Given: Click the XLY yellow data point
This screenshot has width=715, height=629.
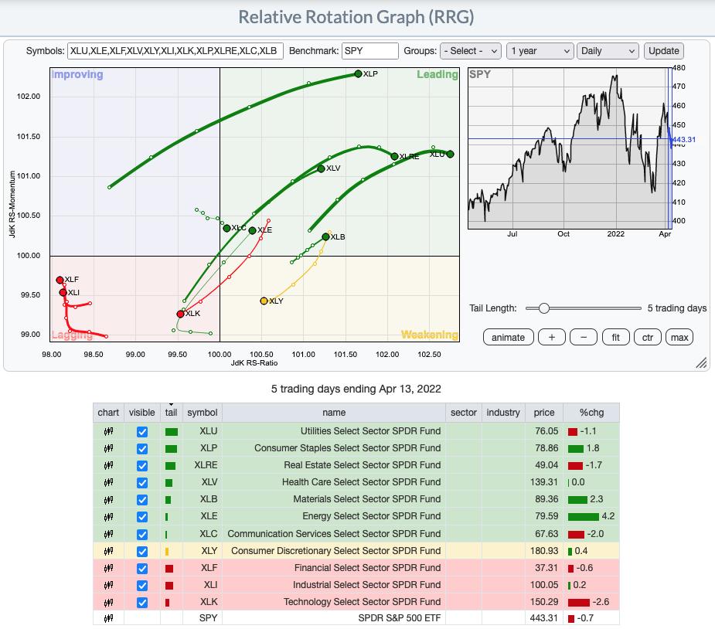Looking at the screenshot, I should point(264,301).
